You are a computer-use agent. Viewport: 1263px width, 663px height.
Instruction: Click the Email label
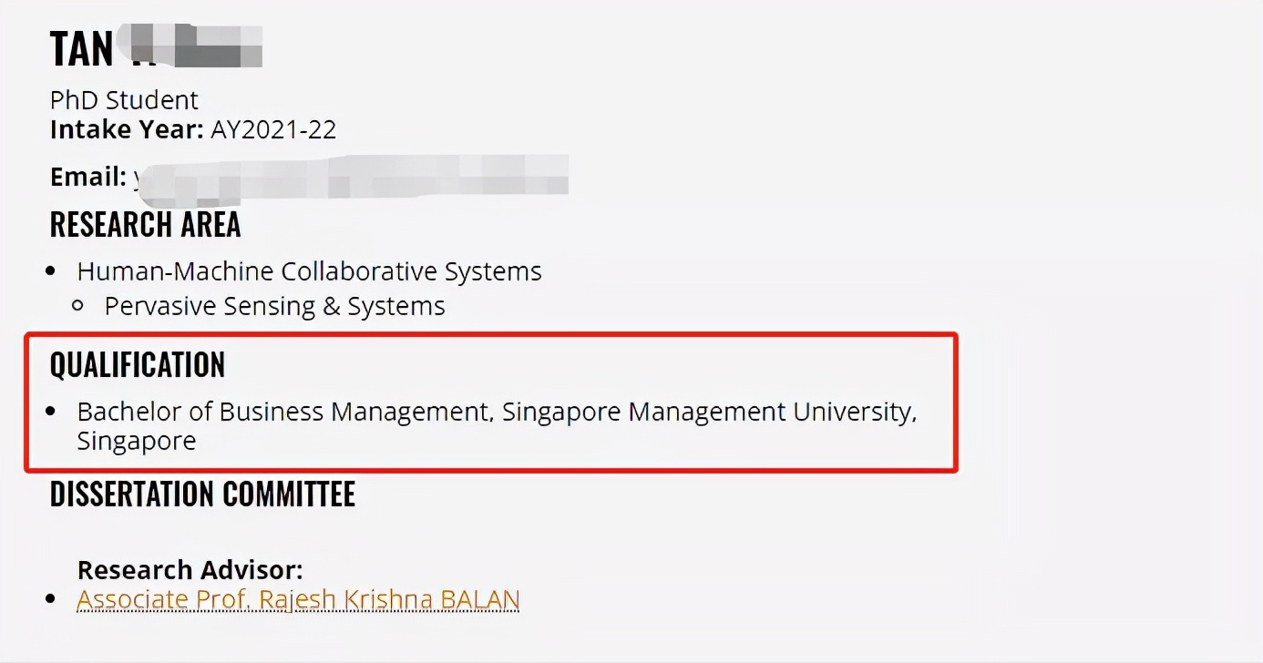pos(88,177)
